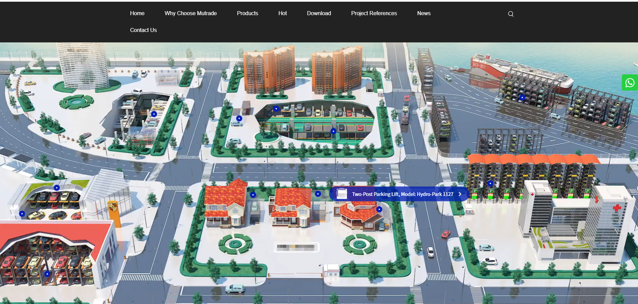Open the Products menu
The image size is (638, 304).
point(247,13)
